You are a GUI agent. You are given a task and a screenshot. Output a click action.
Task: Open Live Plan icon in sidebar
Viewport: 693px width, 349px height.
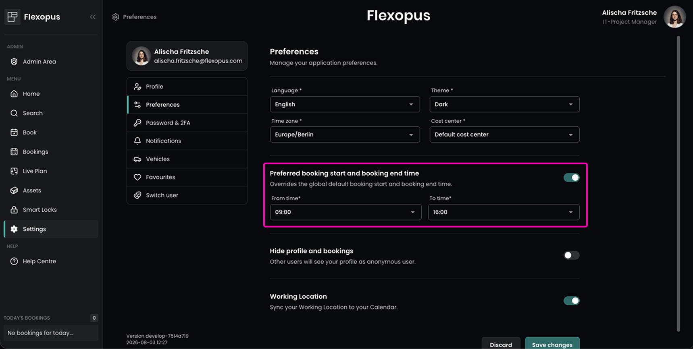tap(14, 171)
